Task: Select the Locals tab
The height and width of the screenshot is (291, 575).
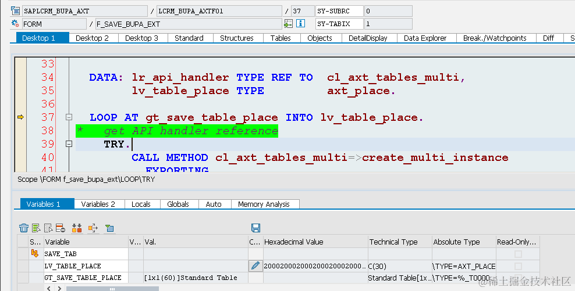Action: [141, 204]
